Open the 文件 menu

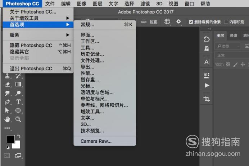click(50, 4)
